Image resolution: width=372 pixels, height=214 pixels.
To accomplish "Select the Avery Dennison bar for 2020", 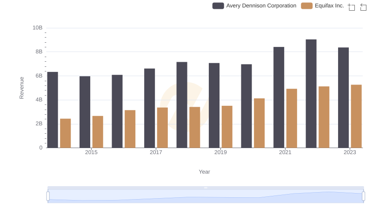I will [x=246, y=106].
